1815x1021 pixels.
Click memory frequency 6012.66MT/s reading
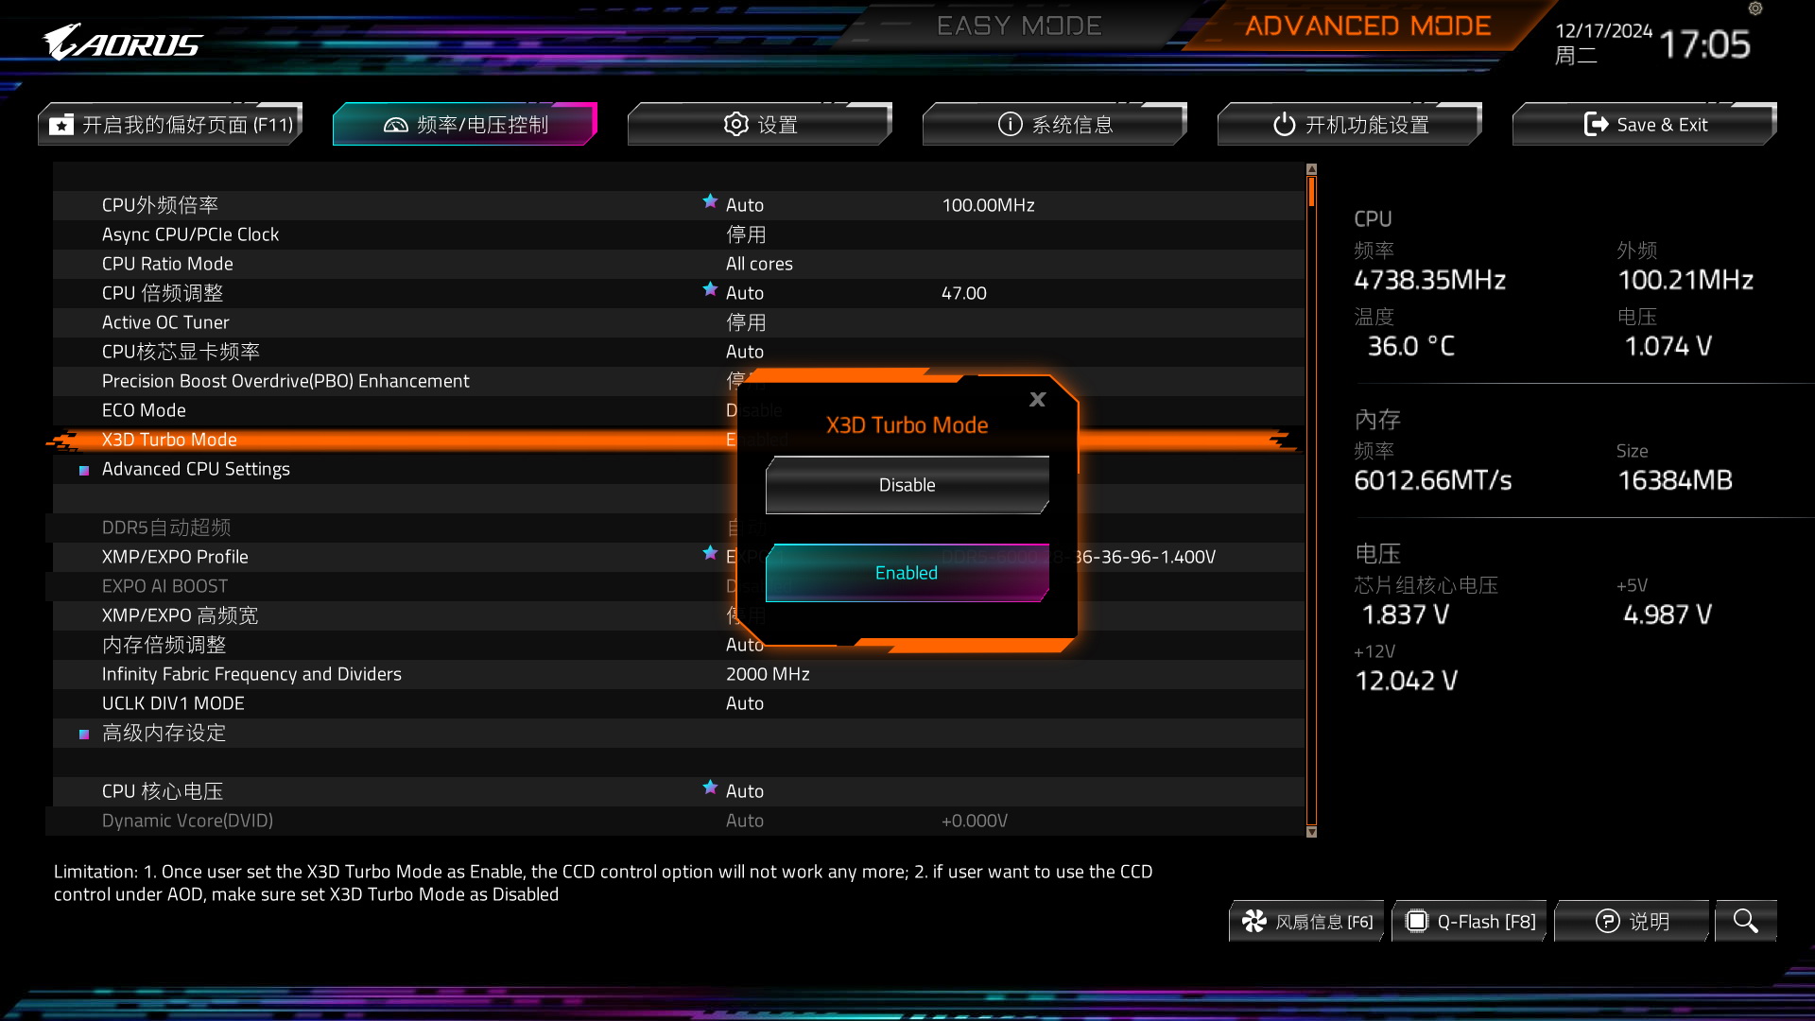tap(1433, 480)
